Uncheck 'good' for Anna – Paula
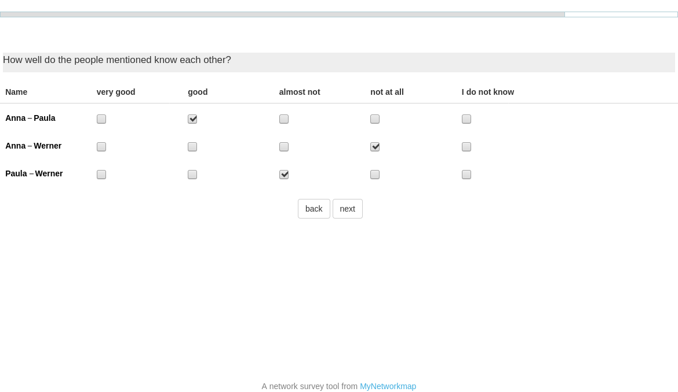678x392 pixels. point(192,119)
